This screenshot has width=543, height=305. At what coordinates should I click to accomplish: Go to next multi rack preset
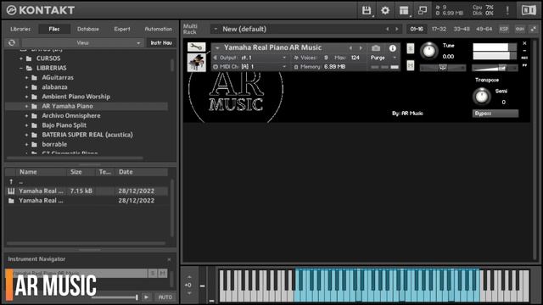pyautogui.click(x=396, y=29)
